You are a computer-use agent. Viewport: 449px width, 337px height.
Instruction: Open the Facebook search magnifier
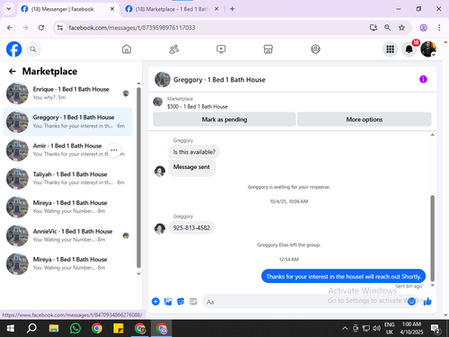point(33,49)
